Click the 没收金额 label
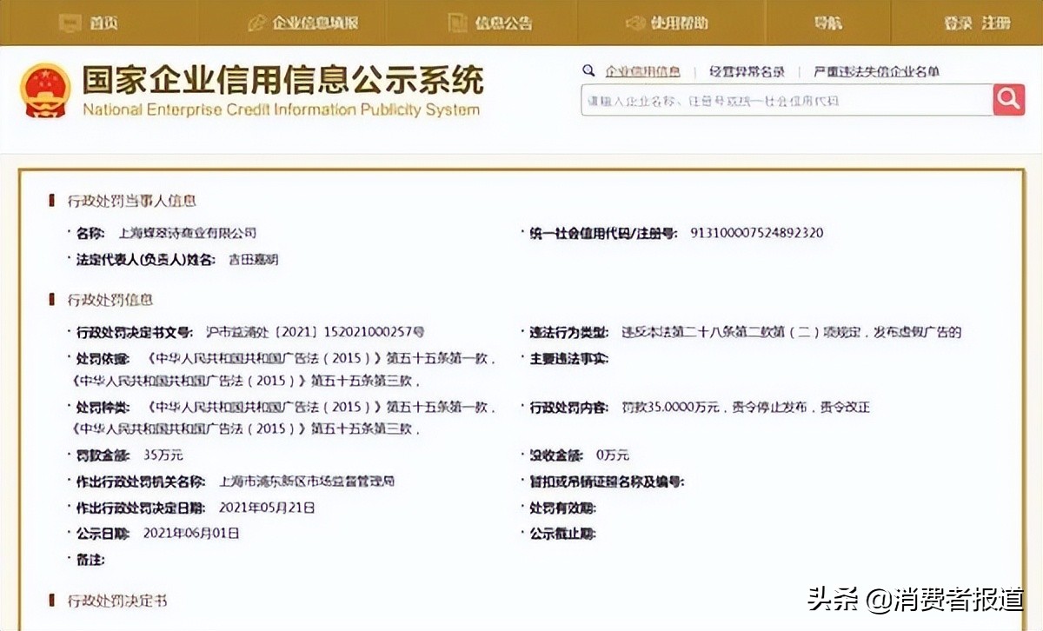Viewport: 1043px width, 631px height. (x=556, y=455)
